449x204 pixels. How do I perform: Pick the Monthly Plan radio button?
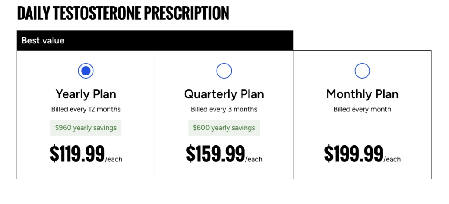(362, 71)
